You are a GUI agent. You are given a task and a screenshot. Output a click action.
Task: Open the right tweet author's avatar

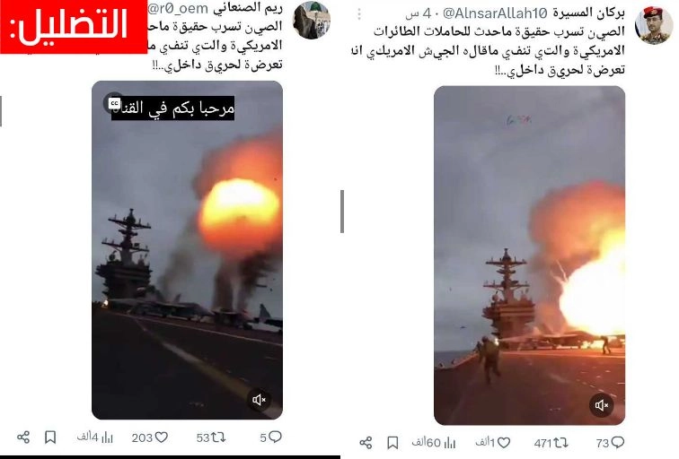654,25
